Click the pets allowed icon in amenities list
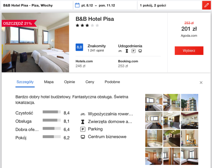 pyautogui.click(x=83, y=122)
